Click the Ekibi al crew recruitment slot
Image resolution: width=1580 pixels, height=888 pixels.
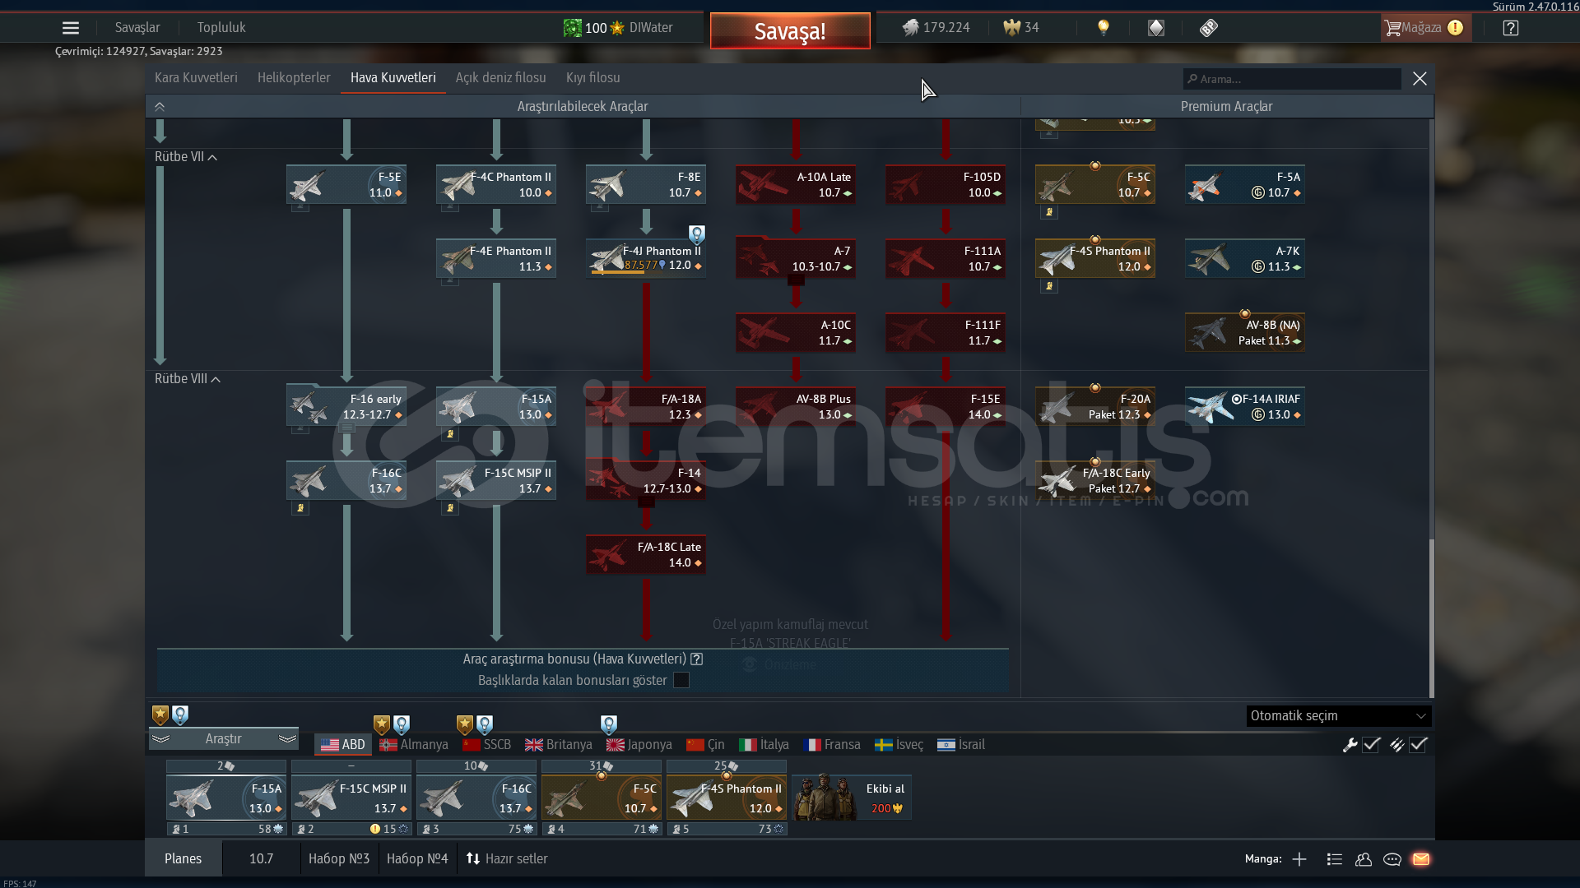pyautogui.click(x=851, y=798)
